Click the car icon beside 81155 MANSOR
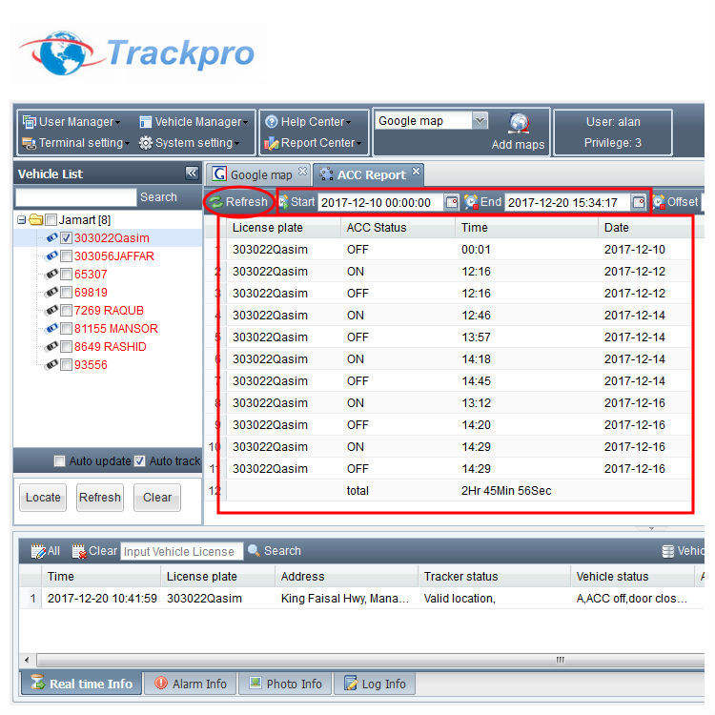715x715 pixels. click(x=51, y=328)
